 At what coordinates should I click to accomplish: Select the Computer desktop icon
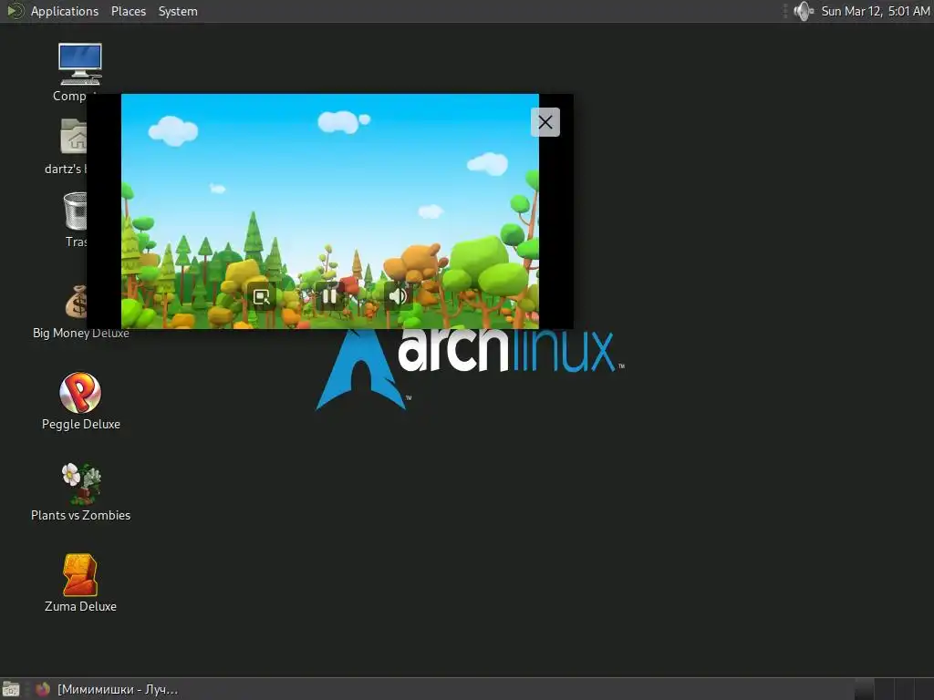click(80, 64)
